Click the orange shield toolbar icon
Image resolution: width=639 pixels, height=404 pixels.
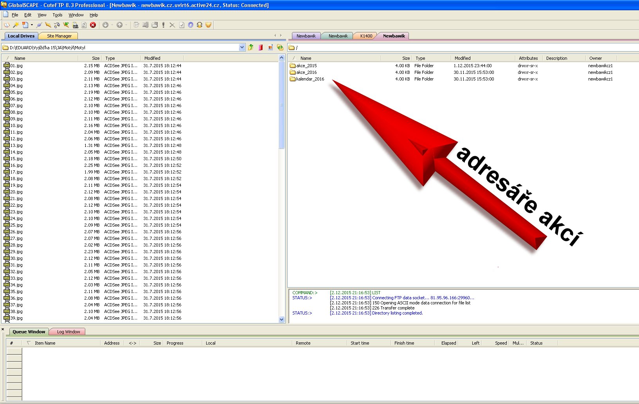(x=209, y=25)
